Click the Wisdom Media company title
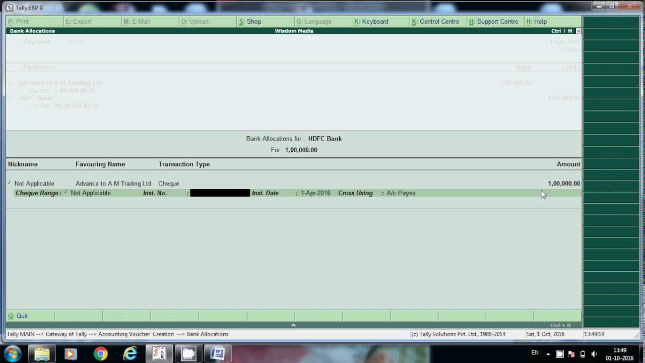This screenshot has width=645, height=363. click(294, 31)
